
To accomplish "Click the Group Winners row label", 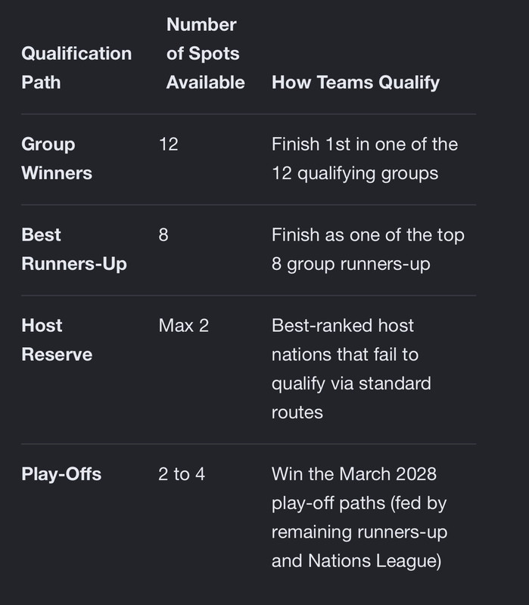I will [57, 159].
